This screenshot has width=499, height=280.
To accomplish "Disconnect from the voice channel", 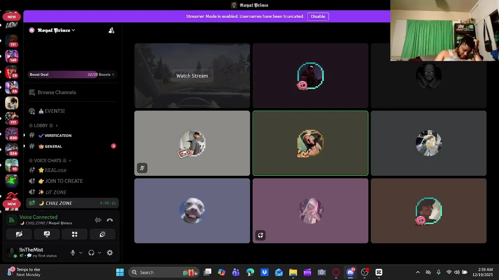I will [x=110, y=220].
